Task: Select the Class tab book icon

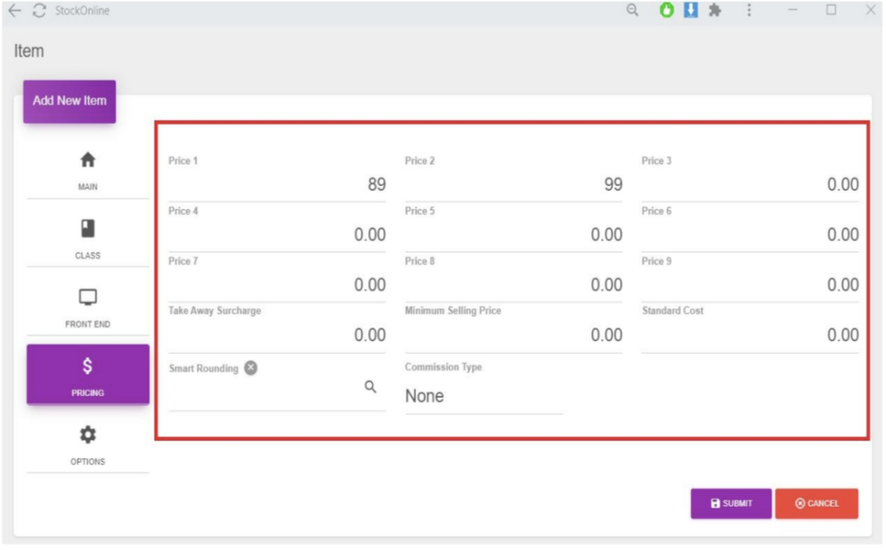Action: (x=87, y=229)
